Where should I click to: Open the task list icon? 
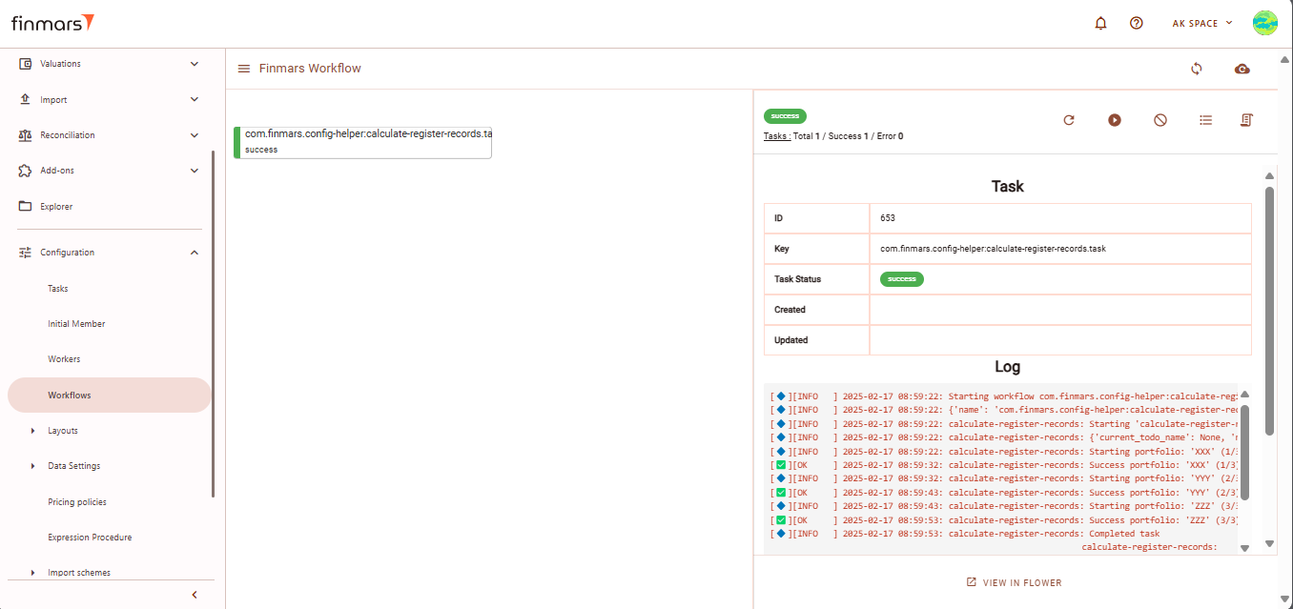1206,120
